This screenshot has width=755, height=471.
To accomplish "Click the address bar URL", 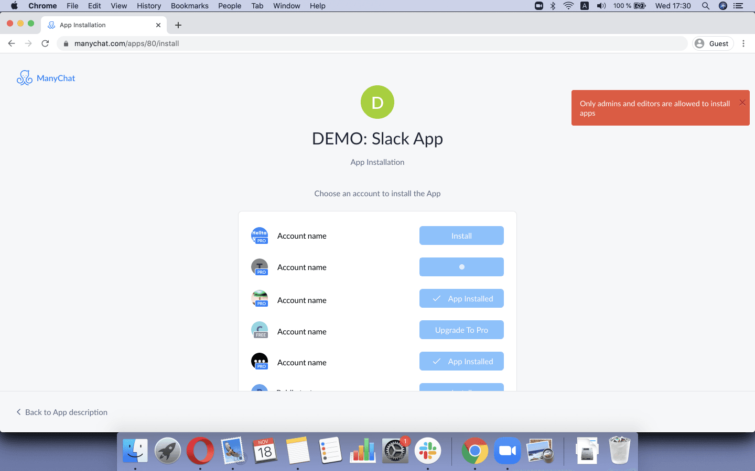I will [126, 43].
